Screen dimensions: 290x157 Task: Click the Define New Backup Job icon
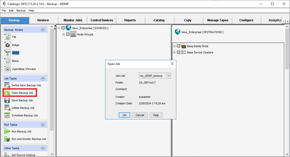pos(7,85)
